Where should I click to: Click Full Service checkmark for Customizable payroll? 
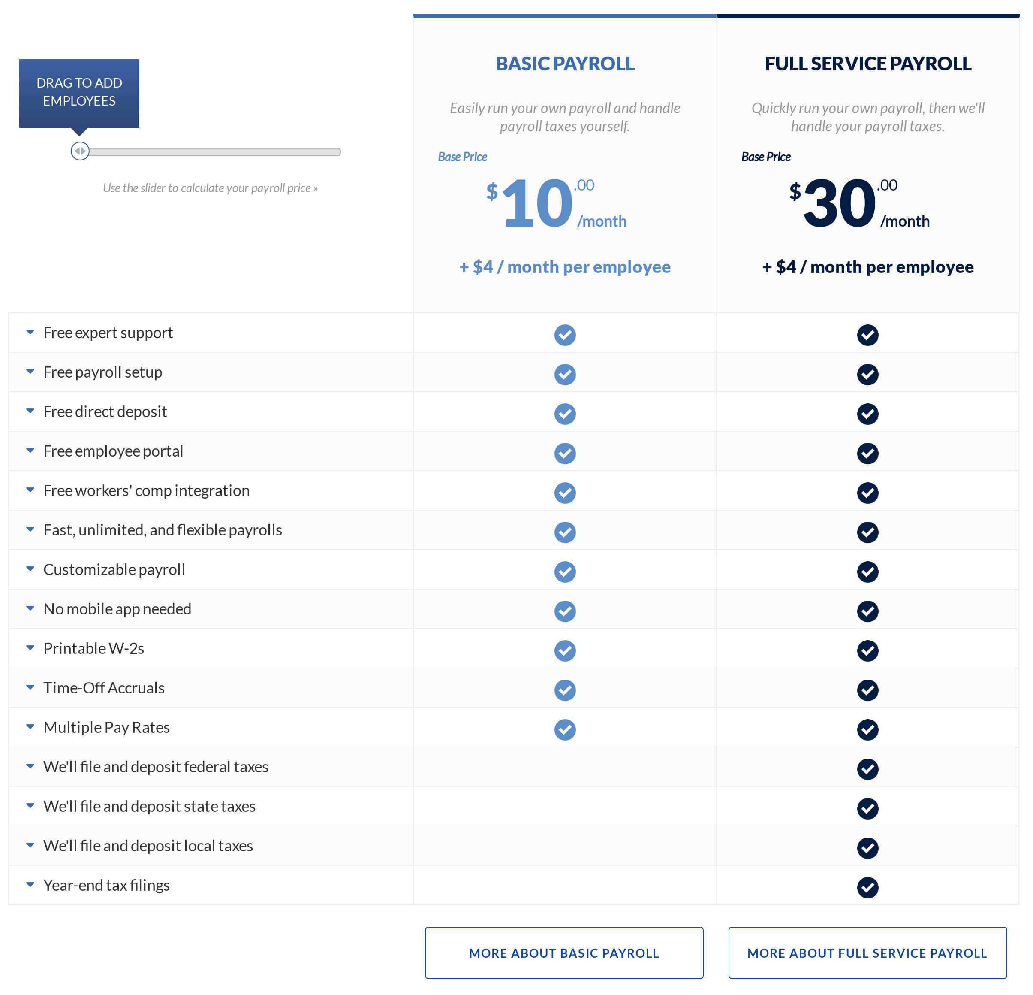tap(867, 572)
